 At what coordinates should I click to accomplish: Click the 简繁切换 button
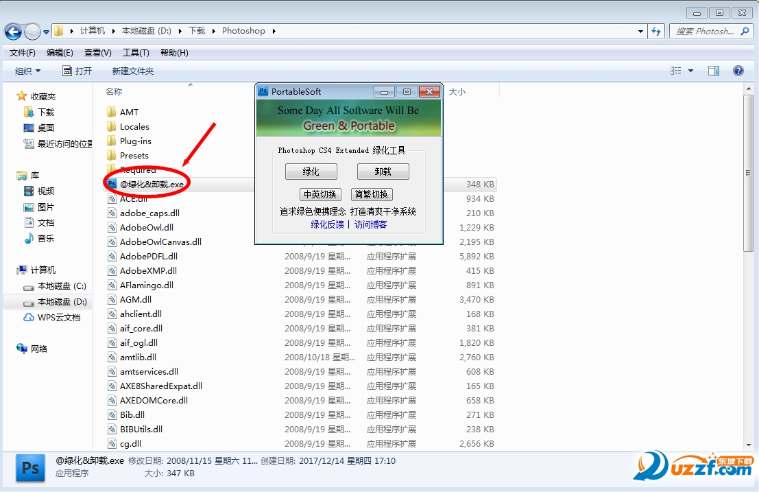point(371,194)
